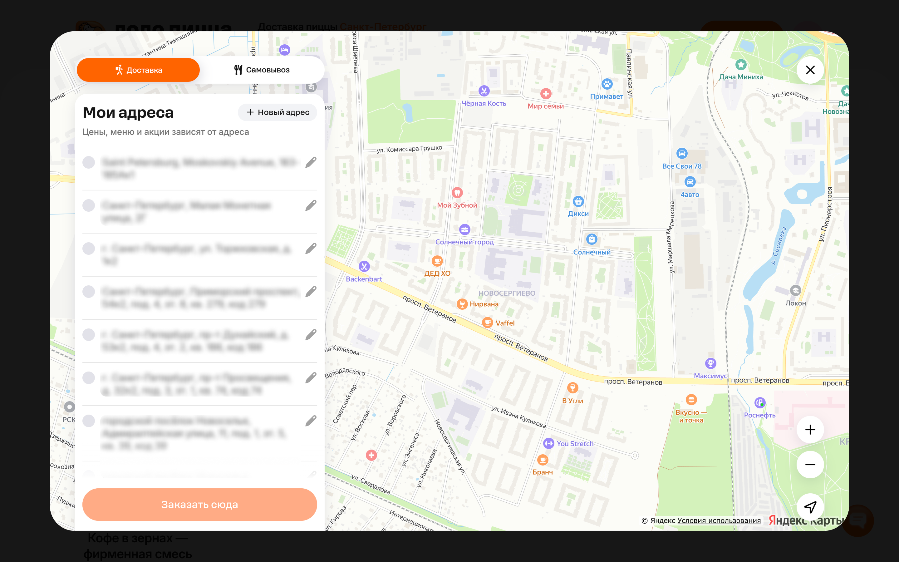The width and height of the screenshot is (899, 562).
Task: Add a new address with Новый адрес
Action: click(x=278, y=112)
